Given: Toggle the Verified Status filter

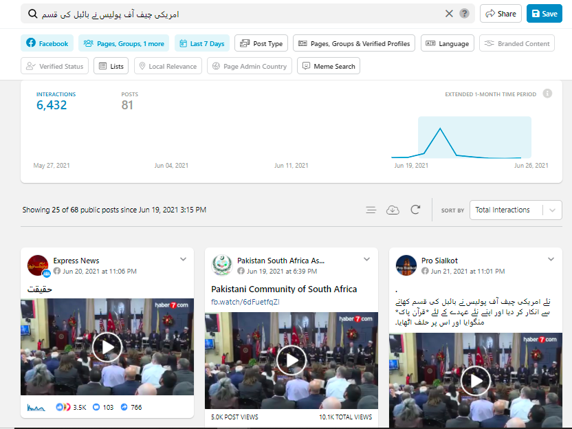Looking at the screenshot, I should [54, 66].
